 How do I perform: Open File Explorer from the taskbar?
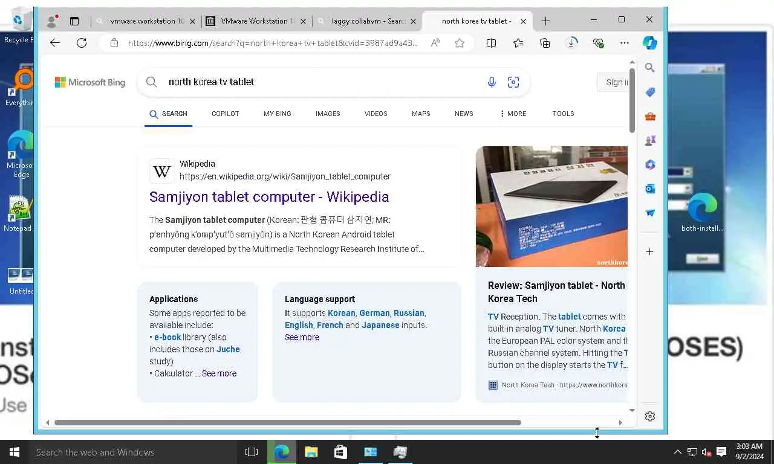pos(311,452)
